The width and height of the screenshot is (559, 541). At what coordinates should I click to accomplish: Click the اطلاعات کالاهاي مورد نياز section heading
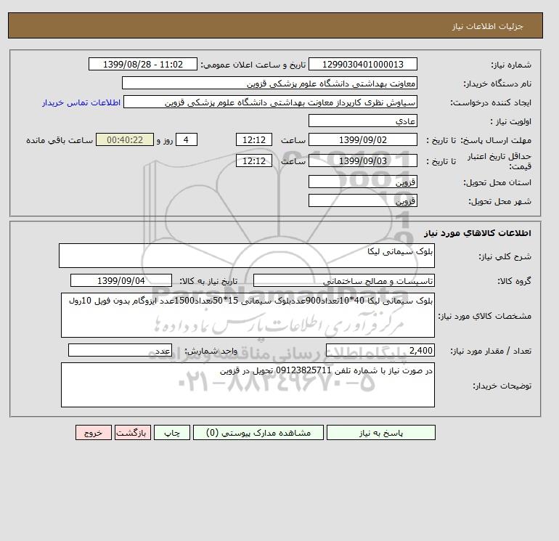tap(478, 233)
